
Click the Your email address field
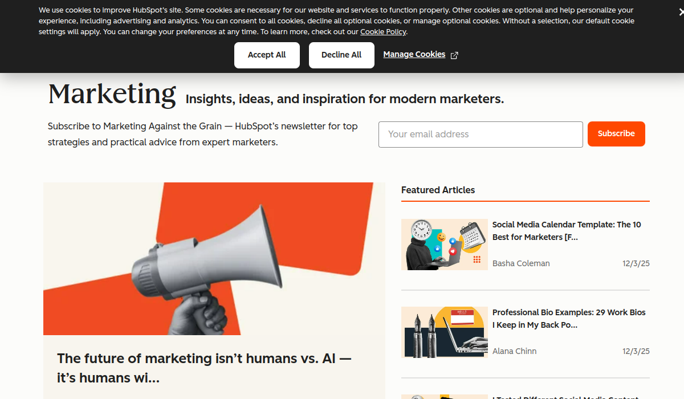(481, 135)
